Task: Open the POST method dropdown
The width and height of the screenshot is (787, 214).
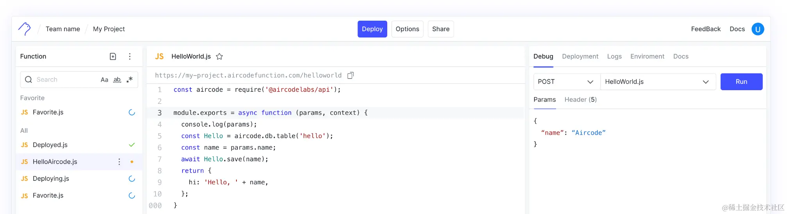Action: pos(567,82)
